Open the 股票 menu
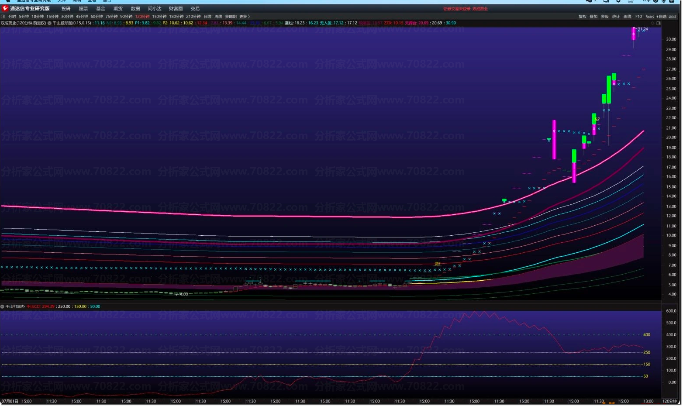The image size is (683, 406). coord(83,9)
